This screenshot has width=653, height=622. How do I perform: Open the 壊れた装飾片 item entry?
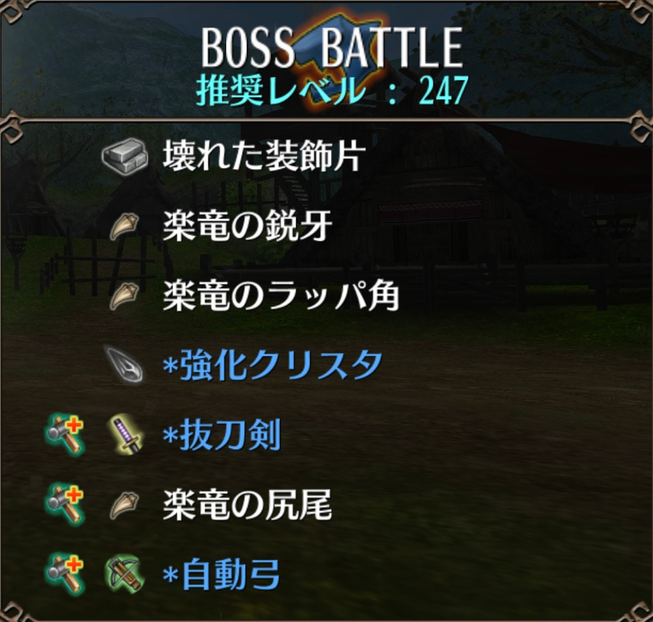[x=264, y=156]
